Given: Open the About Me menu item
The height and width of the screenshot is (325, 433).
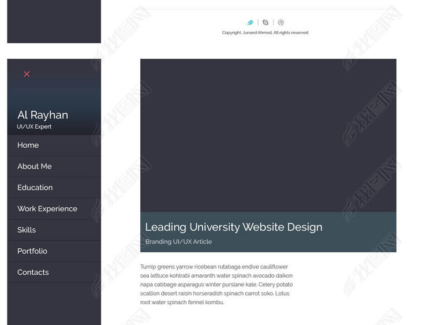Looking at the screenshot, I should [35, 166].
